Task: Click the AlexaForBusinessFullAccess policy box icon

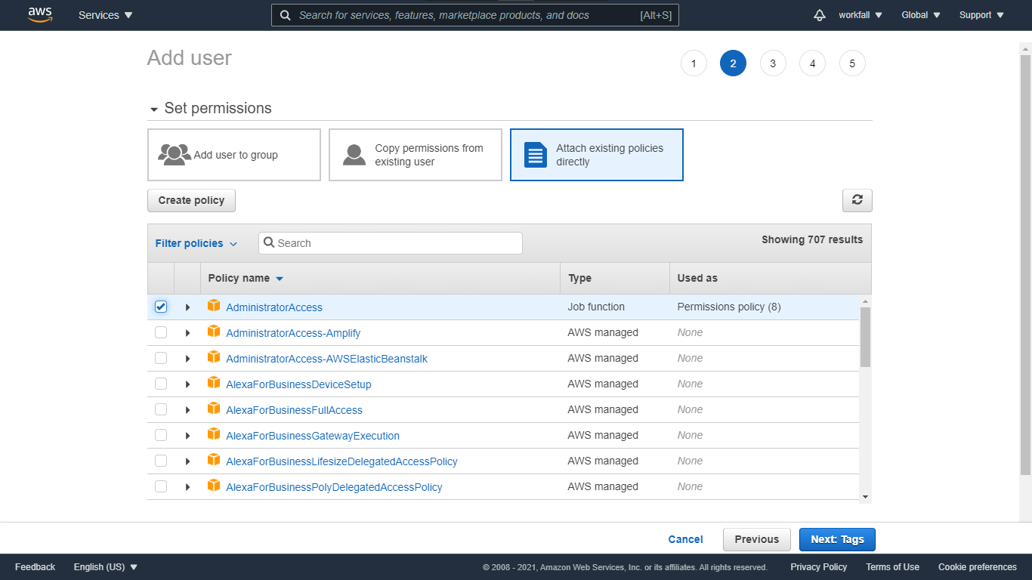Action: 214,409
